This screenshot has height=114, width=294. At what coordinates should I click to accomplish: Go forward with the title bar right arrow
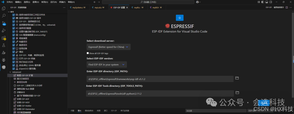[99, 2]
